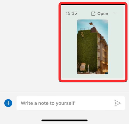This screenshot has height=124, width=129.
Task: Click the blue sky area of the photo
Action: click(x=101, y=25)
